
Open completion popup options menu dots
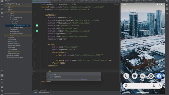99,80
